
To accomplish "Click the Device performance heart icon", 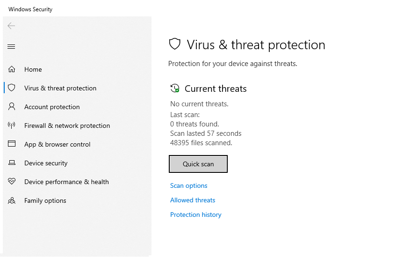I will pos(12,181).
